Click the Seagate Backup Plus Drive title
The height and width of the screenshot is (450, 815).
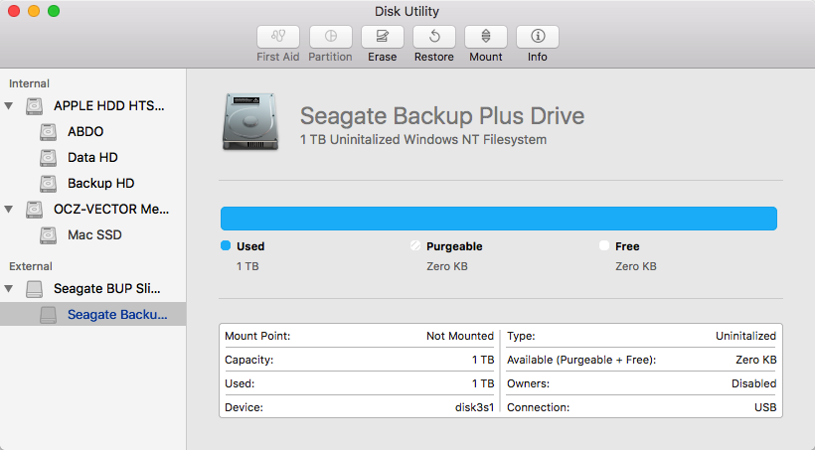(x=442, y=115)
